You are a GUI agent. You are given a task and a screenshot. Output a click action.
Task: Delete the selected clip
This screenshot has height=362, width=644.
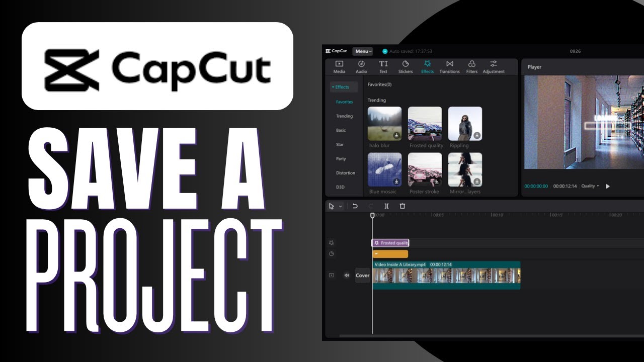[x=402, y=206]
